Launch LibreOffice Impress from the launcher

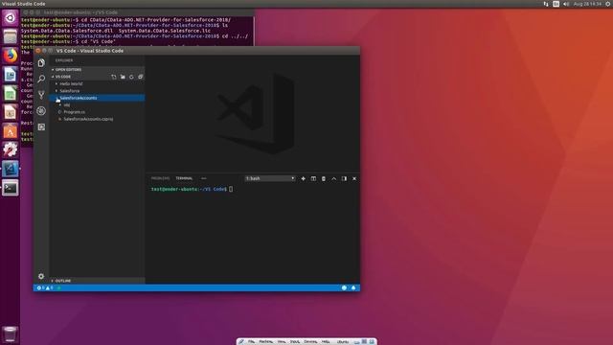point(11,112)
